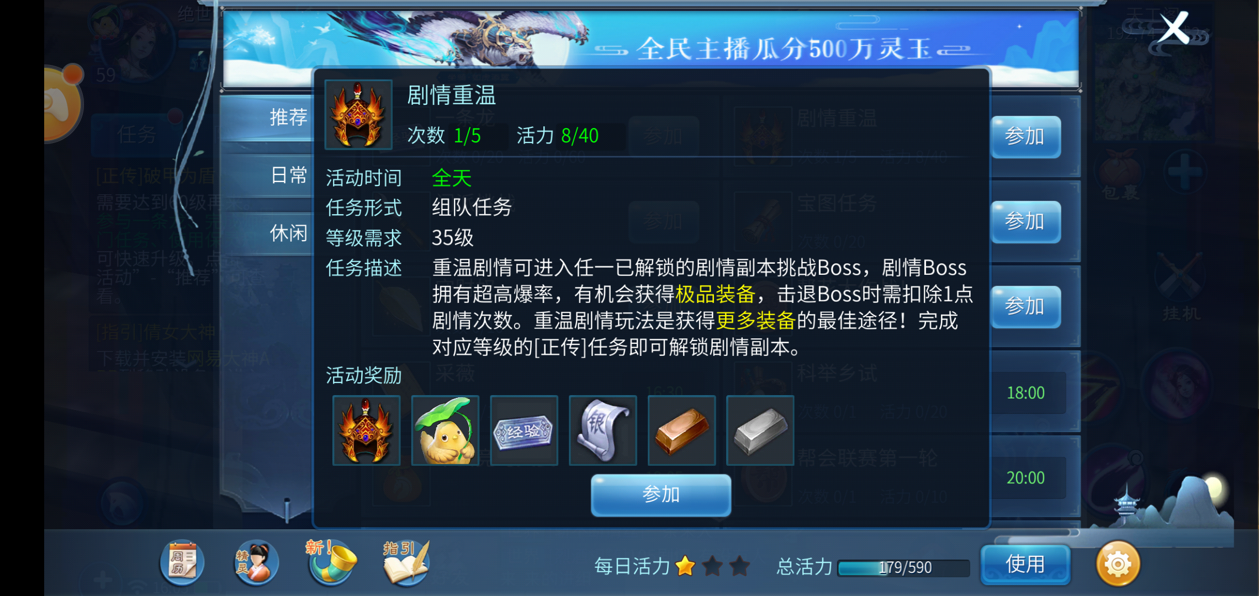
Task: Click the 总活力 progress bar
Action: [904, 568]
